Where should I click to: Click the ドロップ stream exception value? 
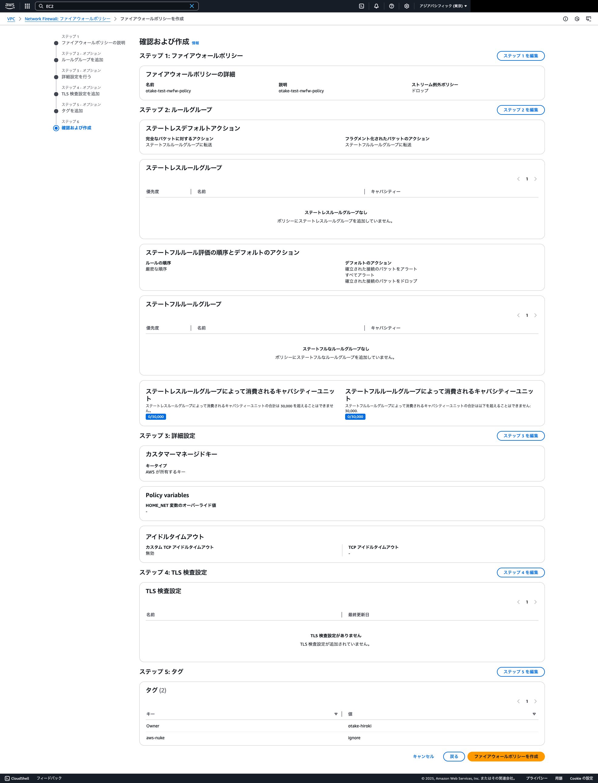[420, 91]
